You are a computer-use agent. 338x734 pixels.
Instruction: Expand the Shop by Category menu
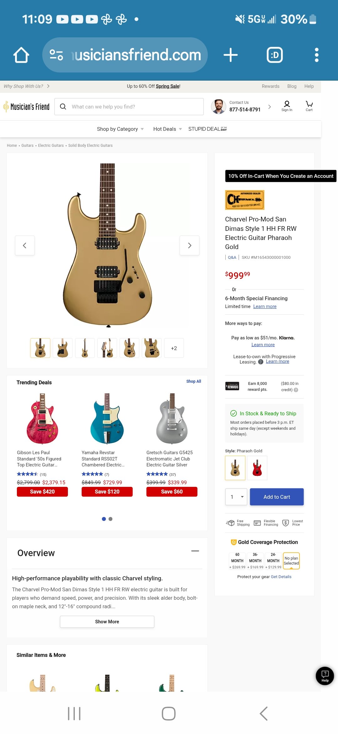[x=120, y=129]
